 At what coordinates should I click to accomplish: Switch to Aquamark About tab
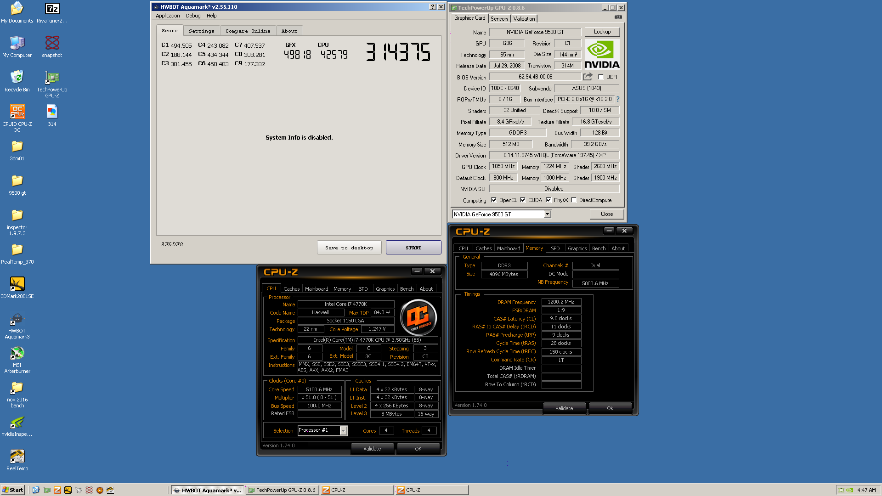tap(289, 31)
